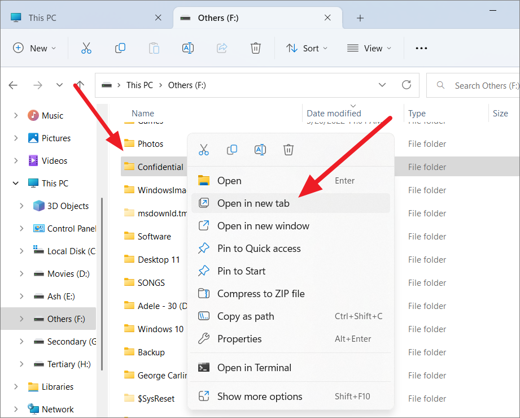
Task: Click Copy icon in the context menu
Action: tap(232, 150)
